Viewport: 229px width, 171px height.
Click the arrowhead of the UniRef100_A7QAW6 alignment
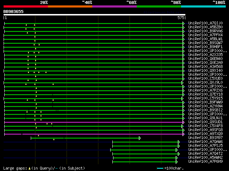[x=178, y=142]
